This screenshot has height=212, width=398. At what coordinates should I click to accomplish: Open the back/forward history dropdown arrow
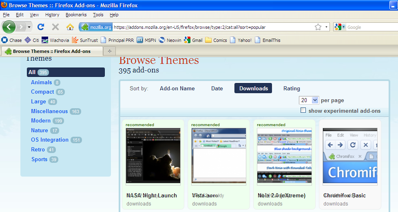(x=29, y=27)
